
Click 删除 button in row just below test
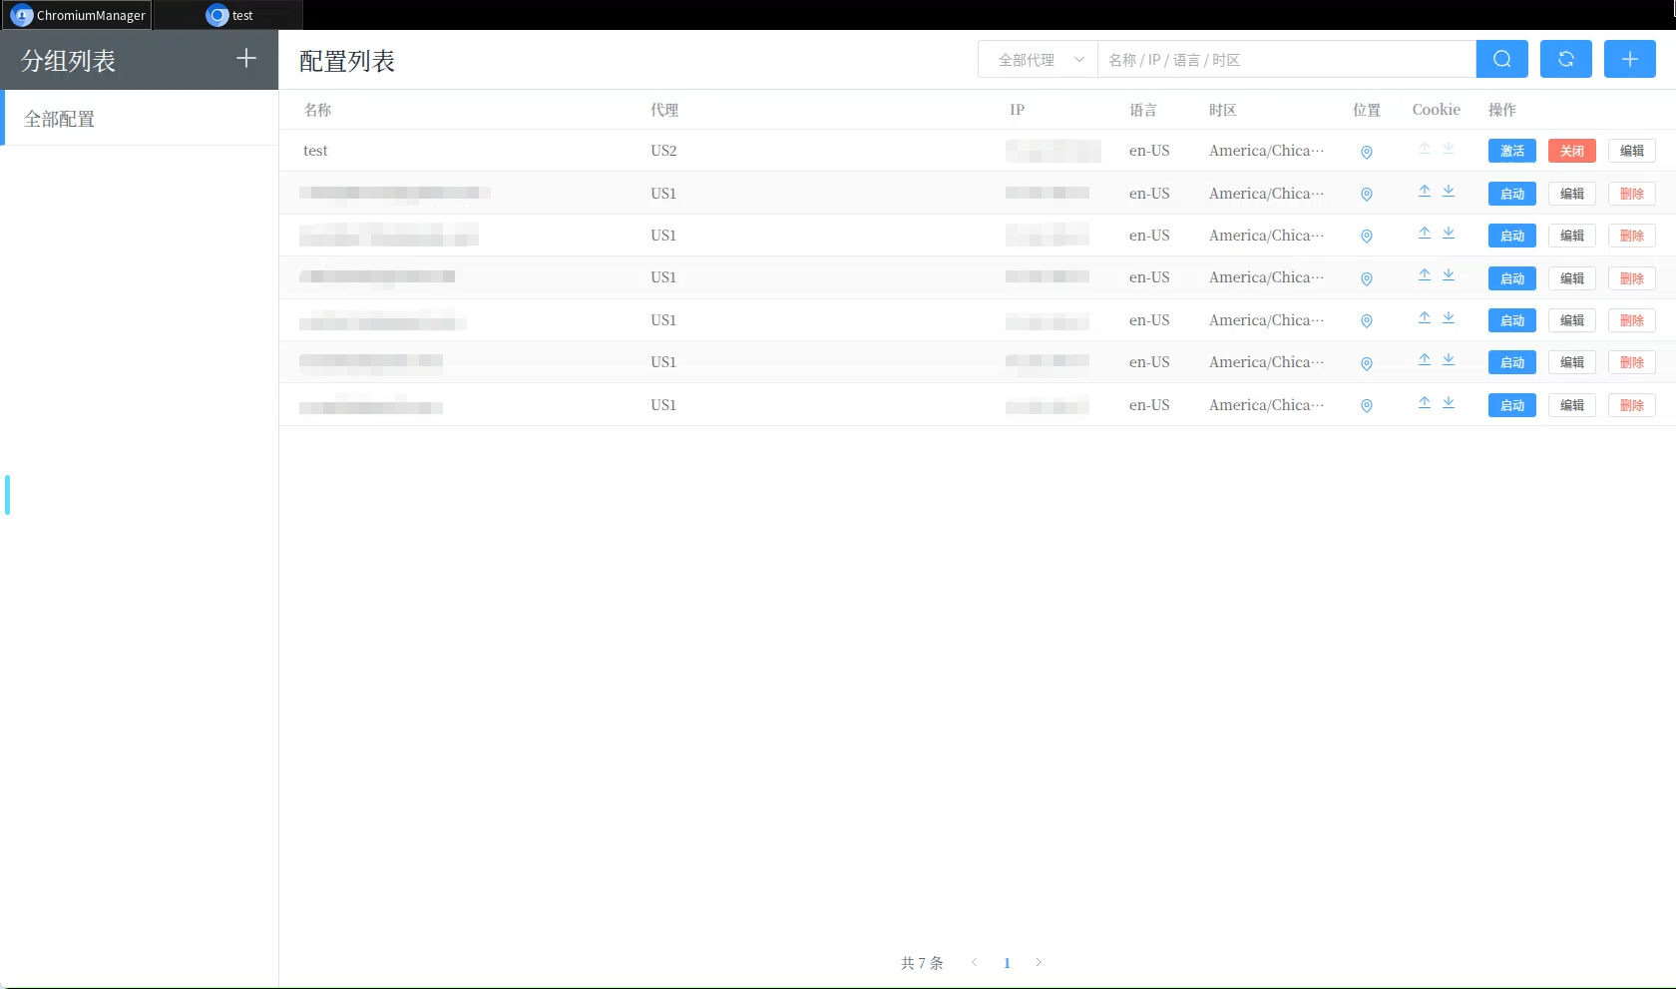[1632, 194]
